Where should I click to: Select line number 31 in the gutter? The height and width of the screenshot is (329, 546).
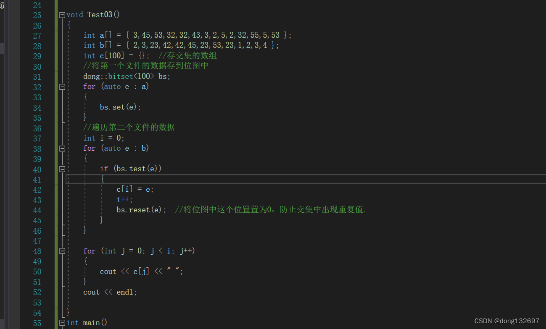pyautogui.click(x=37, y=77)
